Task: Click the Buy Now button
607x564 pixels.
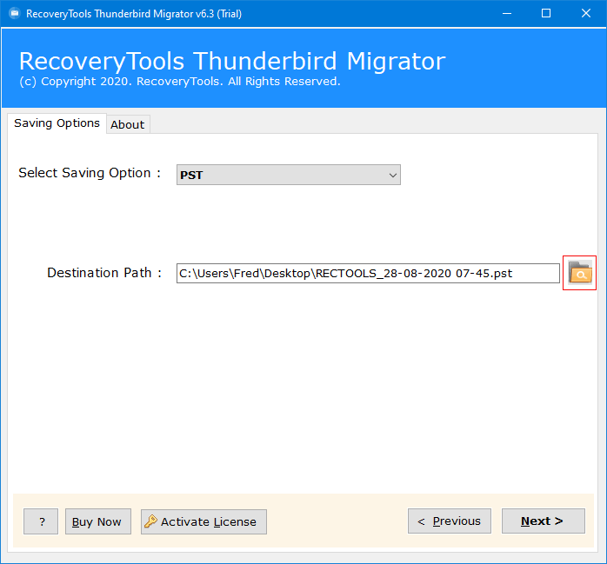Action: click(x=98, y=521)
